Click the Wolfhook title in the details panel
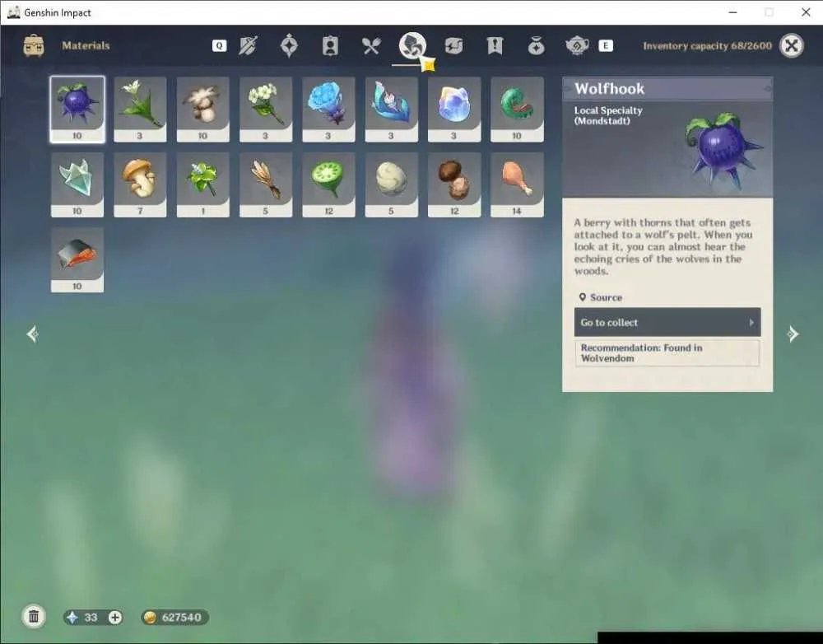This screenshot has height=644, width=823. [609, 88]
